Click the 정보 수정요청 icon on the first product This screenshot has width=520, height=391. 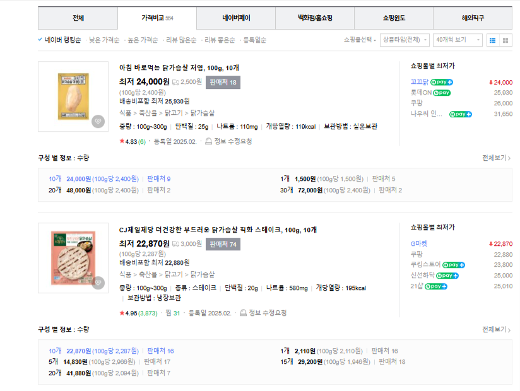(x=208, y=140)
